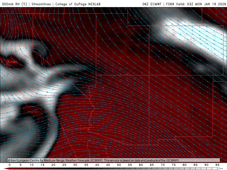The width and height of the screenshot is (227, 170).
Task: Click the "College of DuPage NEXLAB" header text
Action: click(x=78, y=4)
